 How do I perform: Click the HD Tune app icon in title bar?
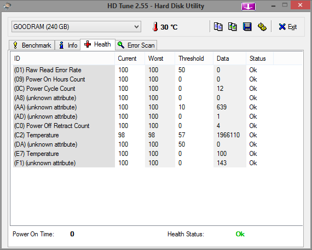coord(7,5)
